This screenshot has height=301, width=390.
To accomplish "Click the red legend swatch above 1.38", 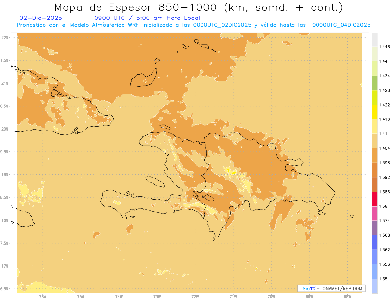I will pos(375,199).
